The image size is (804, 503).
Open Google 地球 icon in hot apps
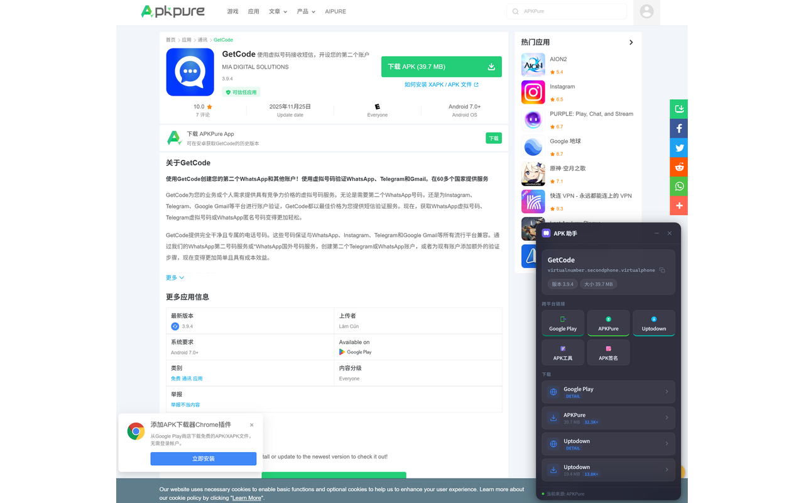[533, 147]
